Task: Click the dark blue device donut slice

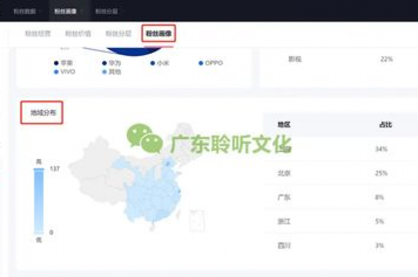Action: coord(134,52)
